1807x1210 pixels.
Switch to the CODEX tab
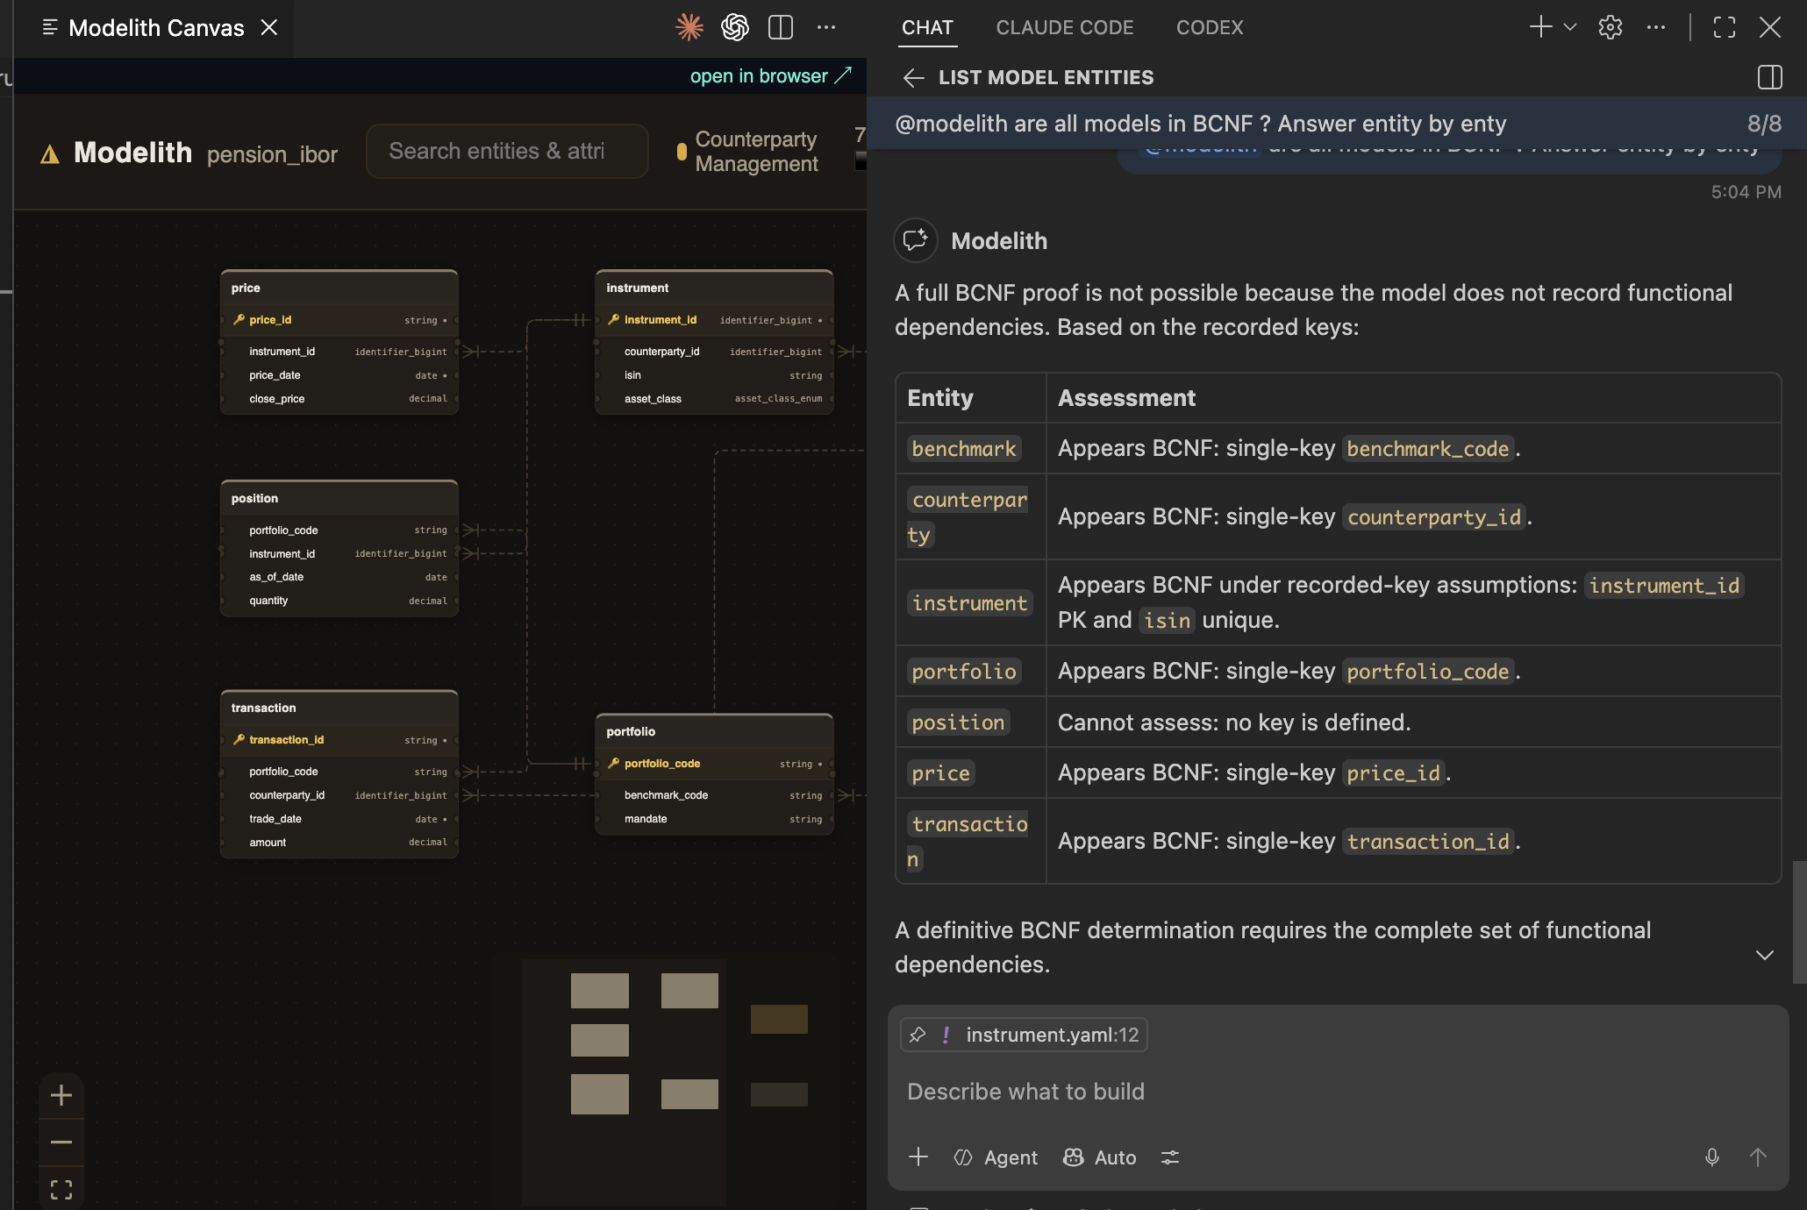[x=1210, y=27]
